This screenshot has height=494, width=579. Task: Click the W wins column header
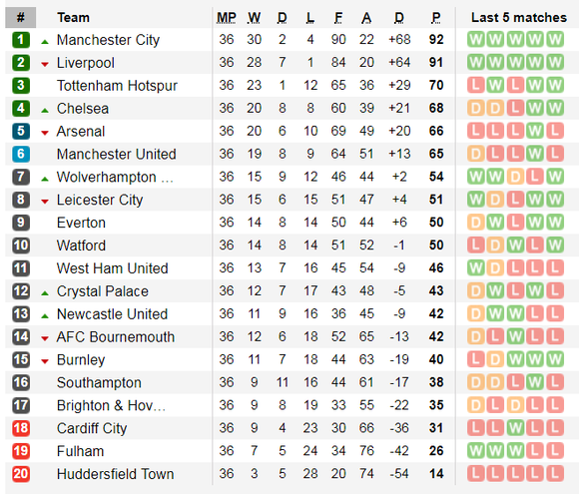click(x=254, y=18)
